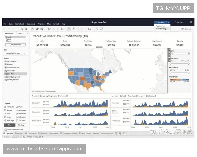Switch layout mode to Tiled
This screenshot has width=197, height=157.
click(9, 125)
